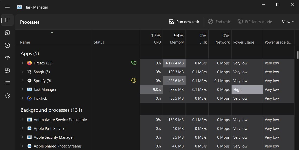Open the Services section

(x=7, y=96)
